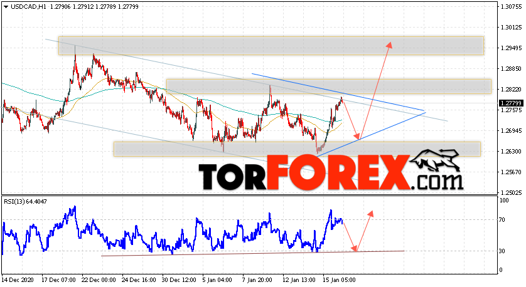The width and height of the screenshot is (526, 287).
Task: Select the 30 Dec 12:00 time label
Action: tap(179, 279)
